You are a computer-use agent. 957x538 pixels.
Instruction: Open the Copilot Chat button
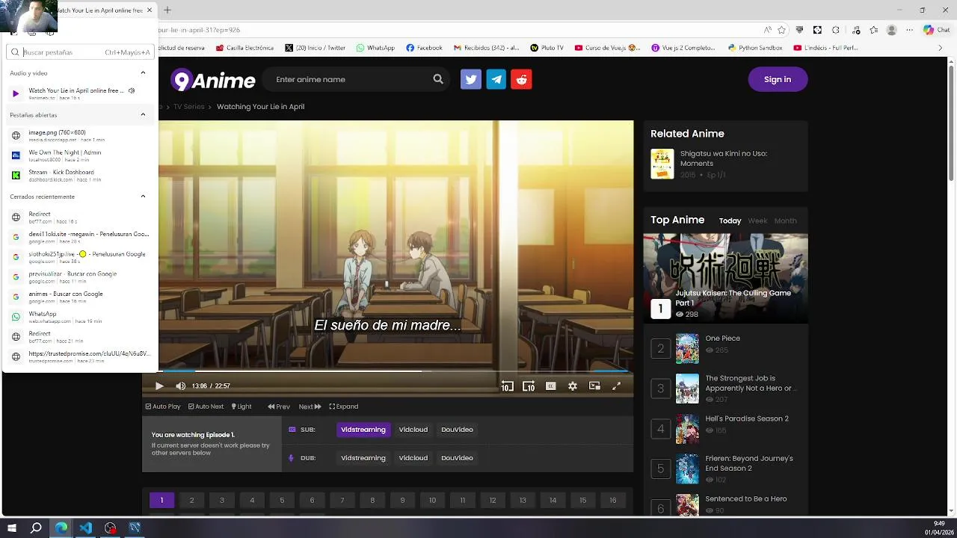pos(935,30)
